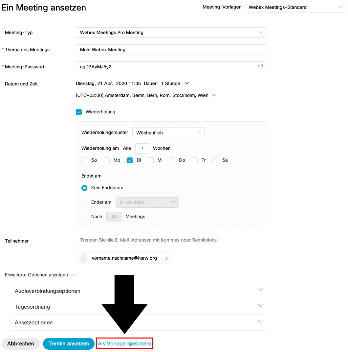Choose the Nach 10 Meetings radio option
The image size is (348, 352).
pyautogui.click(x=84, y=217)
